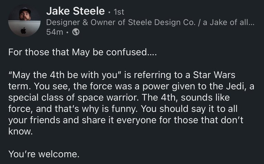
Task: Click the 54m post timestamp
Action: 55,32
